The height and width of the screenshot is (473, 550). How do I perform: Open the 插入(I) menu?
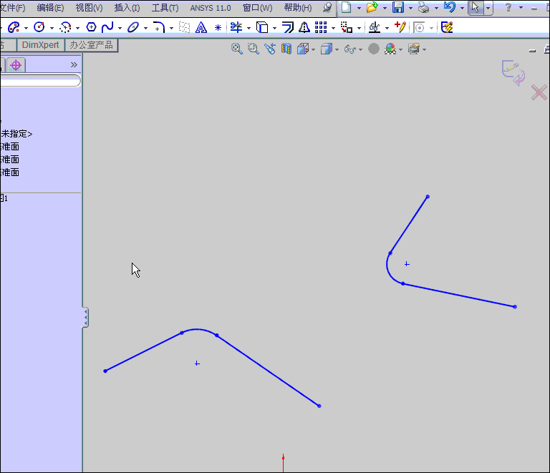(x=127, y=8)
